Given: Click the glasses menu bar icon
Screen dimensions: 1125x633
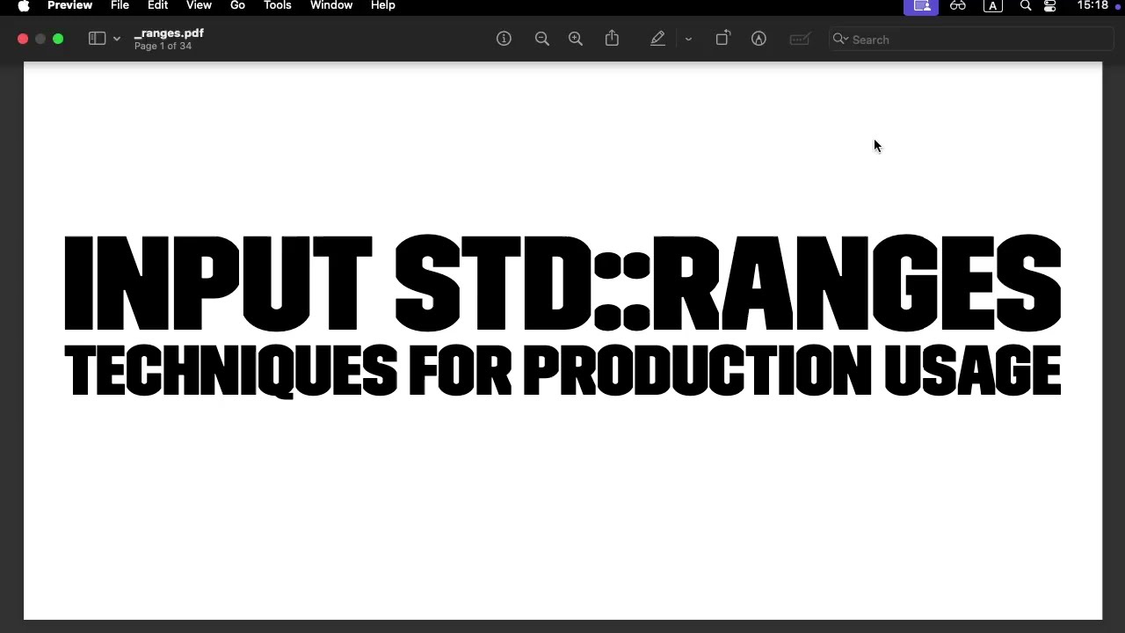Looking at the screenshot, I should [x=958, y=6].
